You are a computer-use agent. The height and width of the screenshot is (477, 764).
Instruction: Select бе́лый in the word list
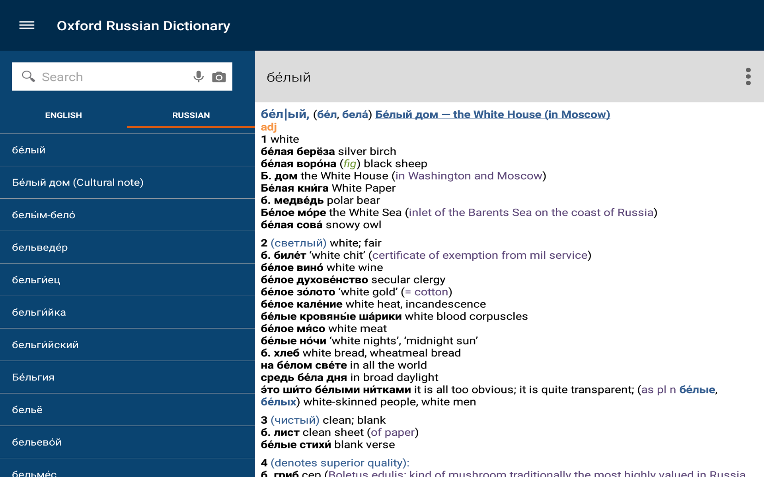[127, 150]
